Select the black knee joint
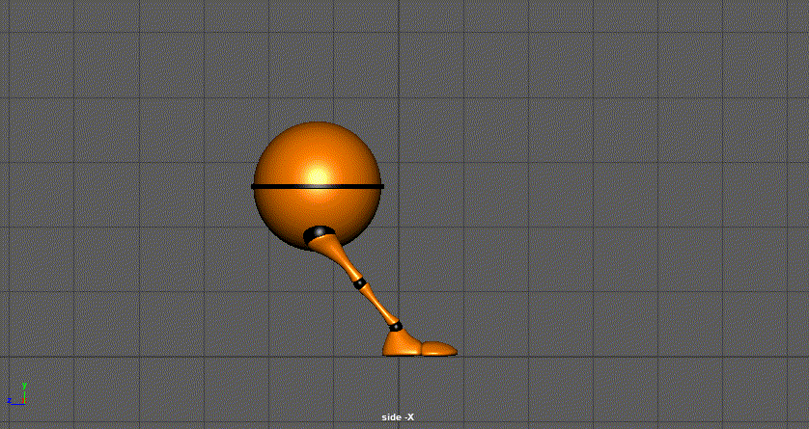 (x=360, y=283)
